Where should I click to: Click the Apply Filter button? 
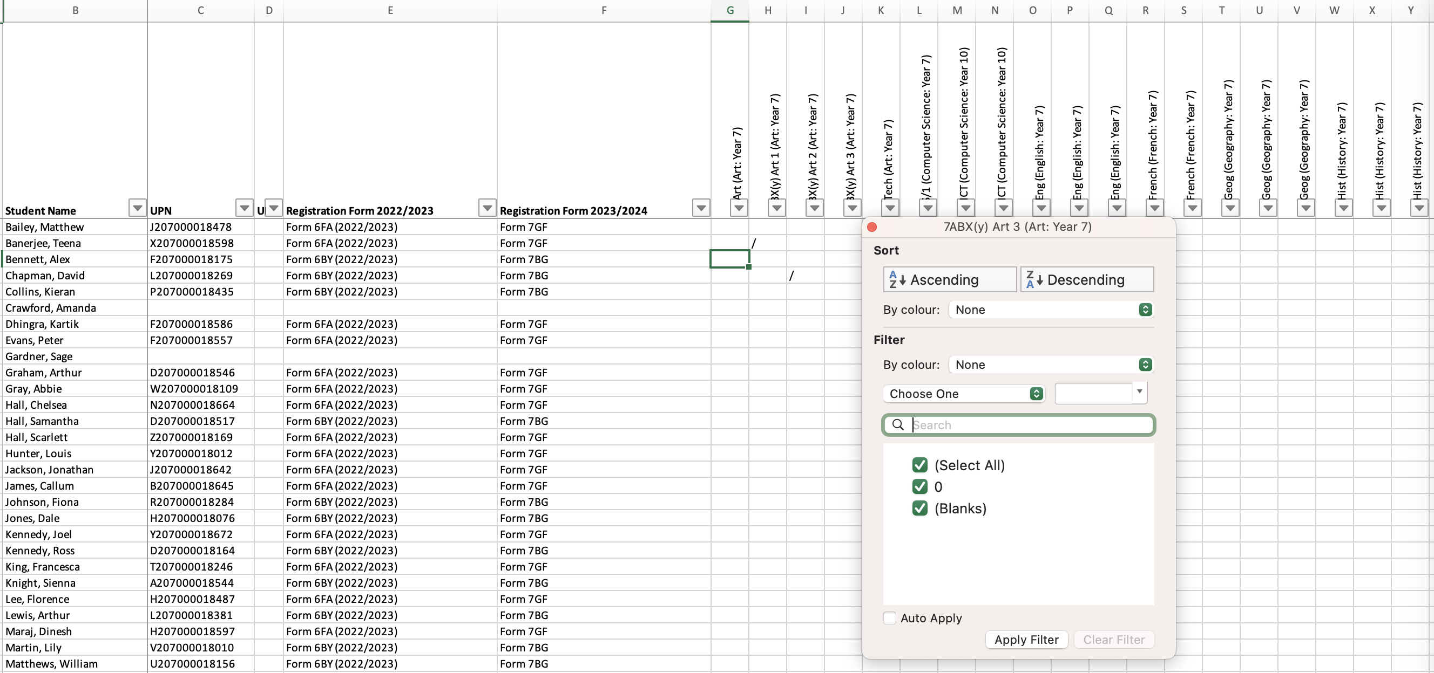coord(1026,640)
